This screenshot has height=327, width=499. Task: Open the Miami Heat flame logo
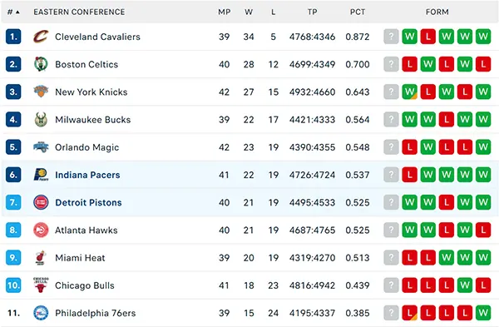41,258
